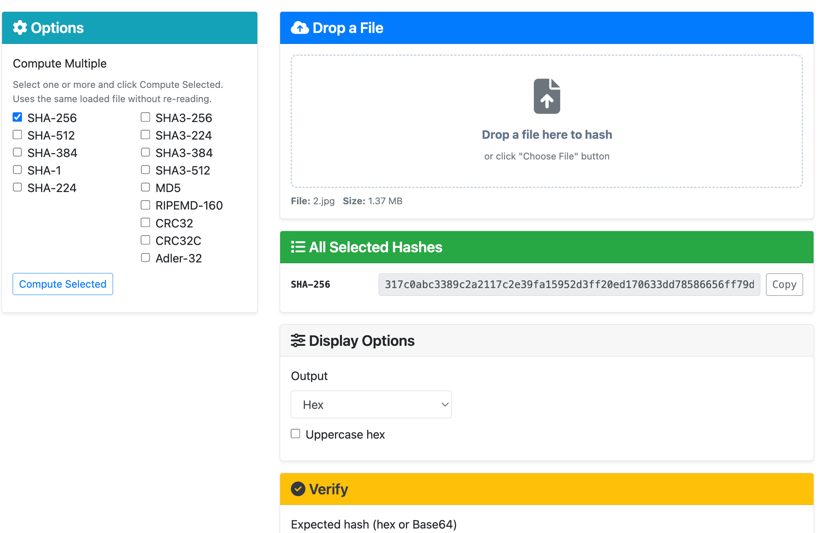This screenshot has width=827, height=533.
Task: Click the cloud upload icon beside Drop a File
Action: (x=300, y=28)
